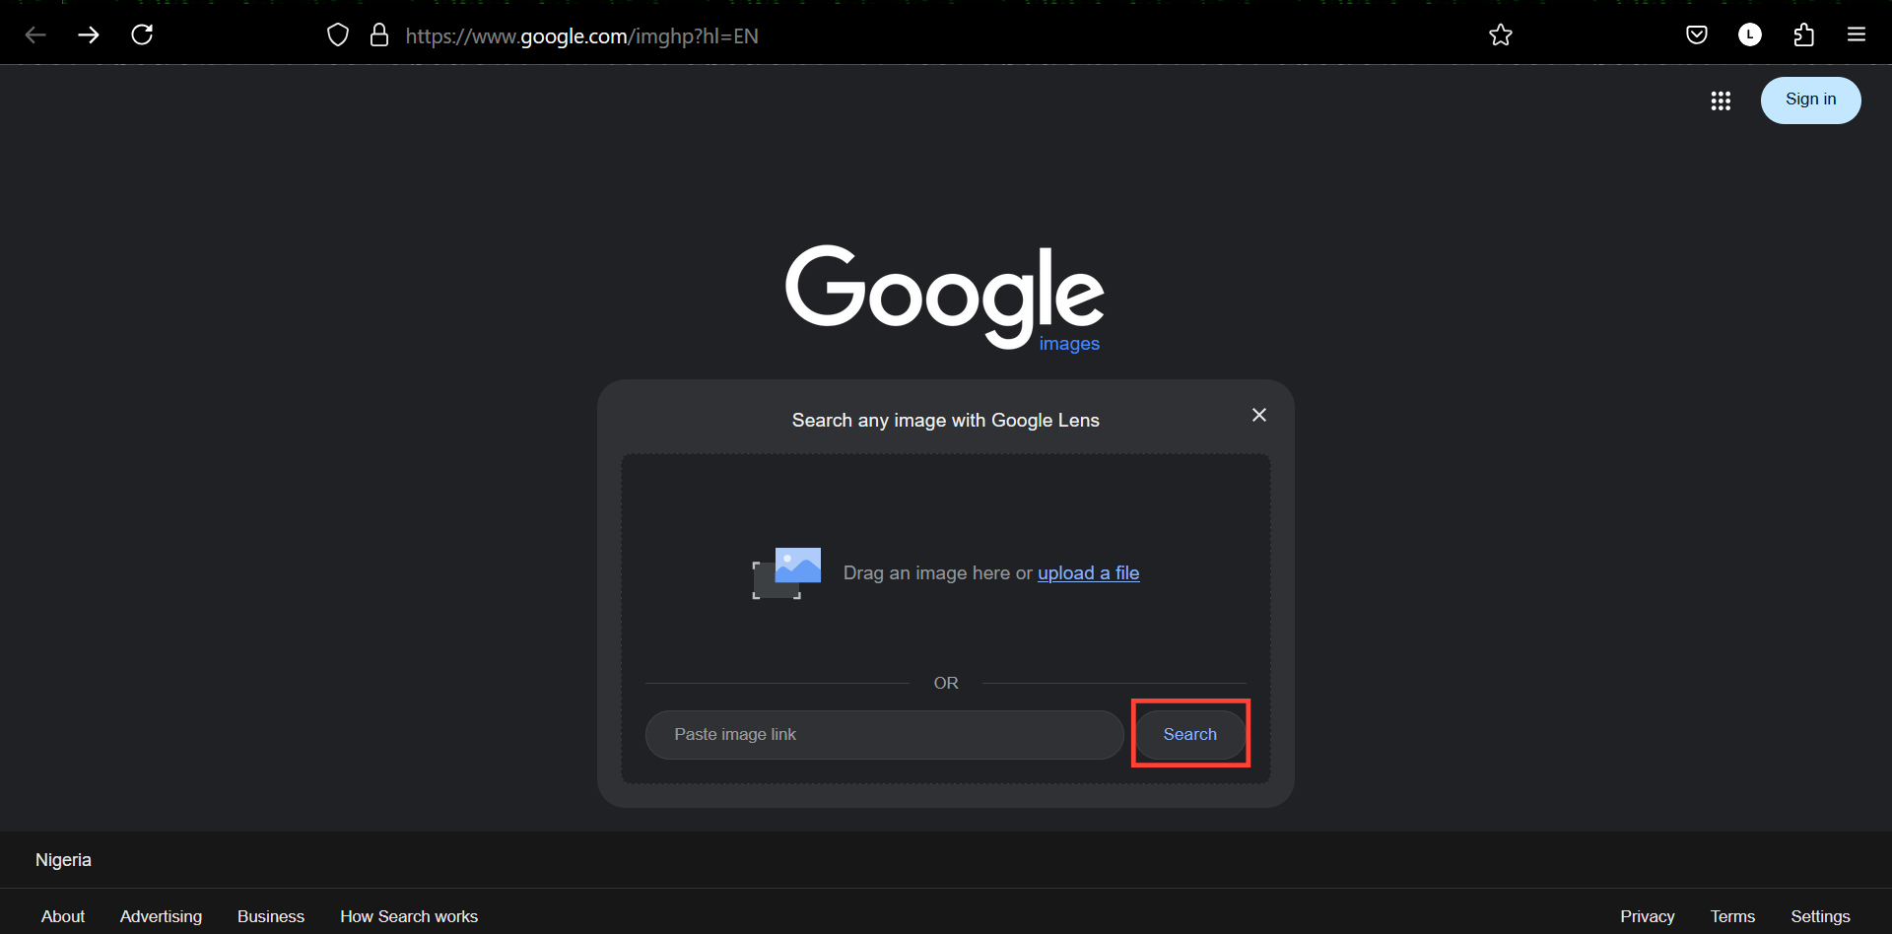Navigate forward to the next page

pyautogui.click(x=89, y=34)
